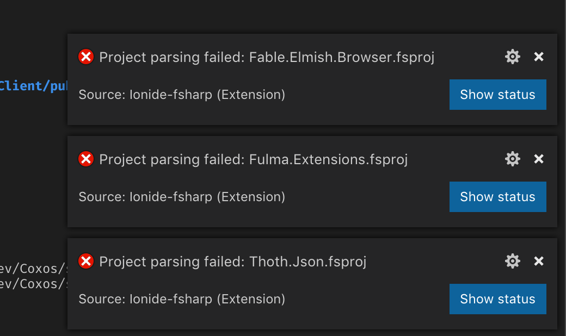Show status for Thoth.Json parsing failure

[x=497, y=299]
